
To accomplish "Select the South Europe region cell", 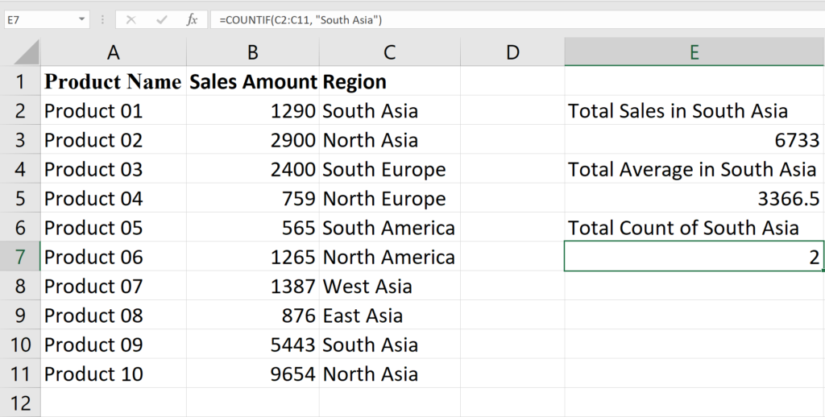I will pos(389,169).
